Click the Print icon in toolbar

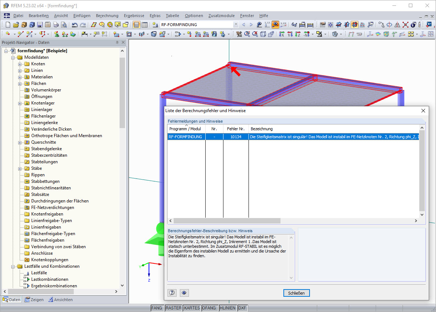pyautogui.click(x=55, y=25)
